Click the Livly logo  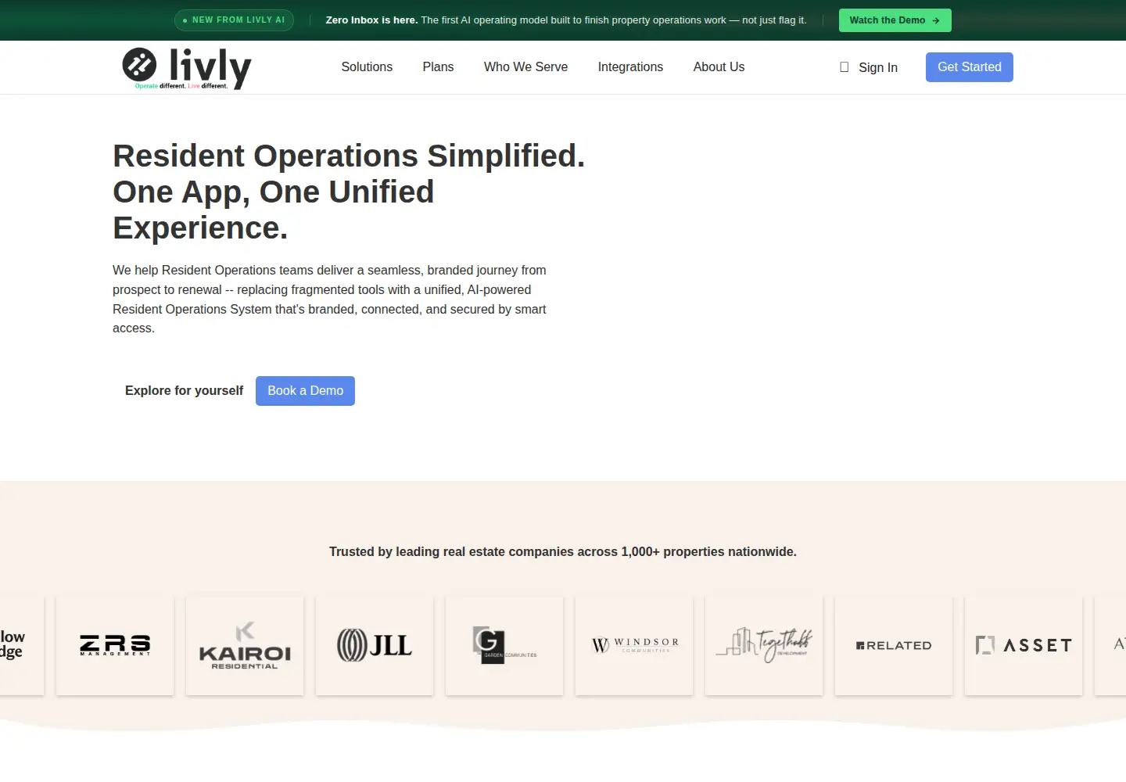[187, 68]
